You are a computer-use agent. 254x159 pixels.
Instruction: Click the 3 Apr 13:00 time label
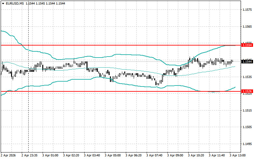238,155
